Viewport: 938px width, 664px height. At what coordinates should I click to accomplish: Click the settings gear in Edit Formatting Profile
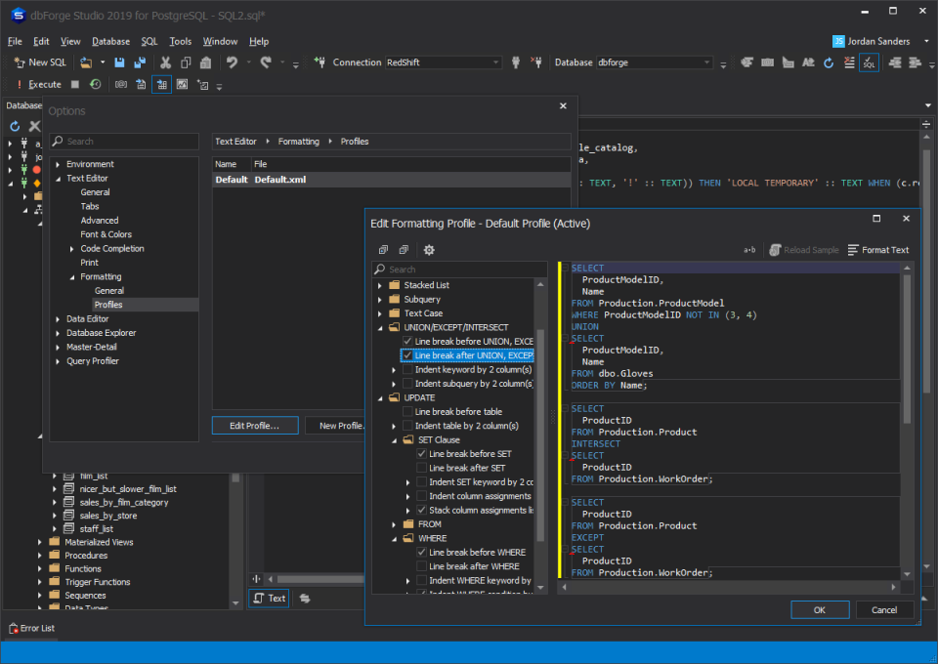tap(428, 249)
